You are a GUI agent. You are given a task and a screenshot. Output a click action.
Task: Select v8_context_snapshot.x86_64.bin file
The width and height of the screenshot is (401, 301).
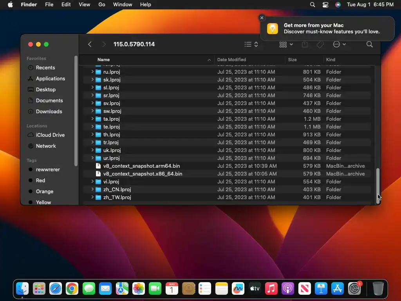pos(143,174)
